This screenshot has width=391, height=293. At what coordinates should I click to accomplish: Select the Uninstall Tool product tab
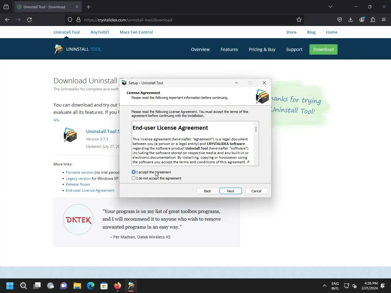click(67, 32)
